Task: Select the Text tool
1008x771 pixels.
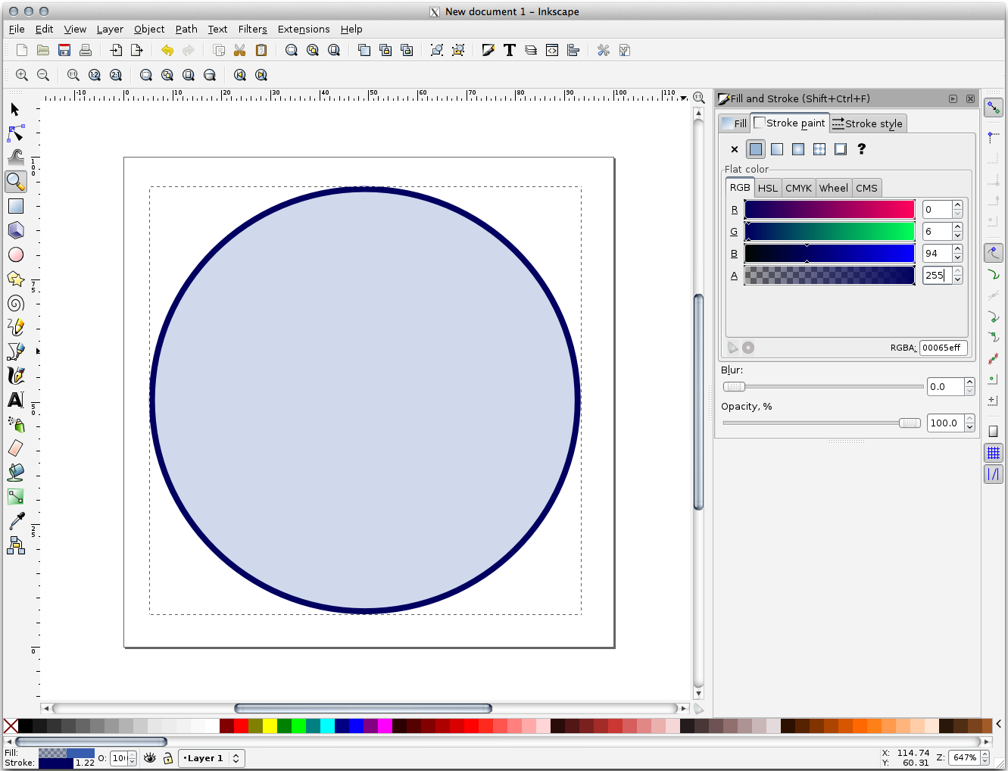Action: coord(15,400)
